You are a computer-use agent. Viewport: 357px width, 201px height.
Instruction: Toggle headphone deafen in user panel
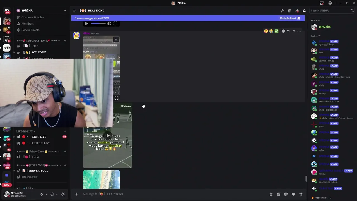52,194
